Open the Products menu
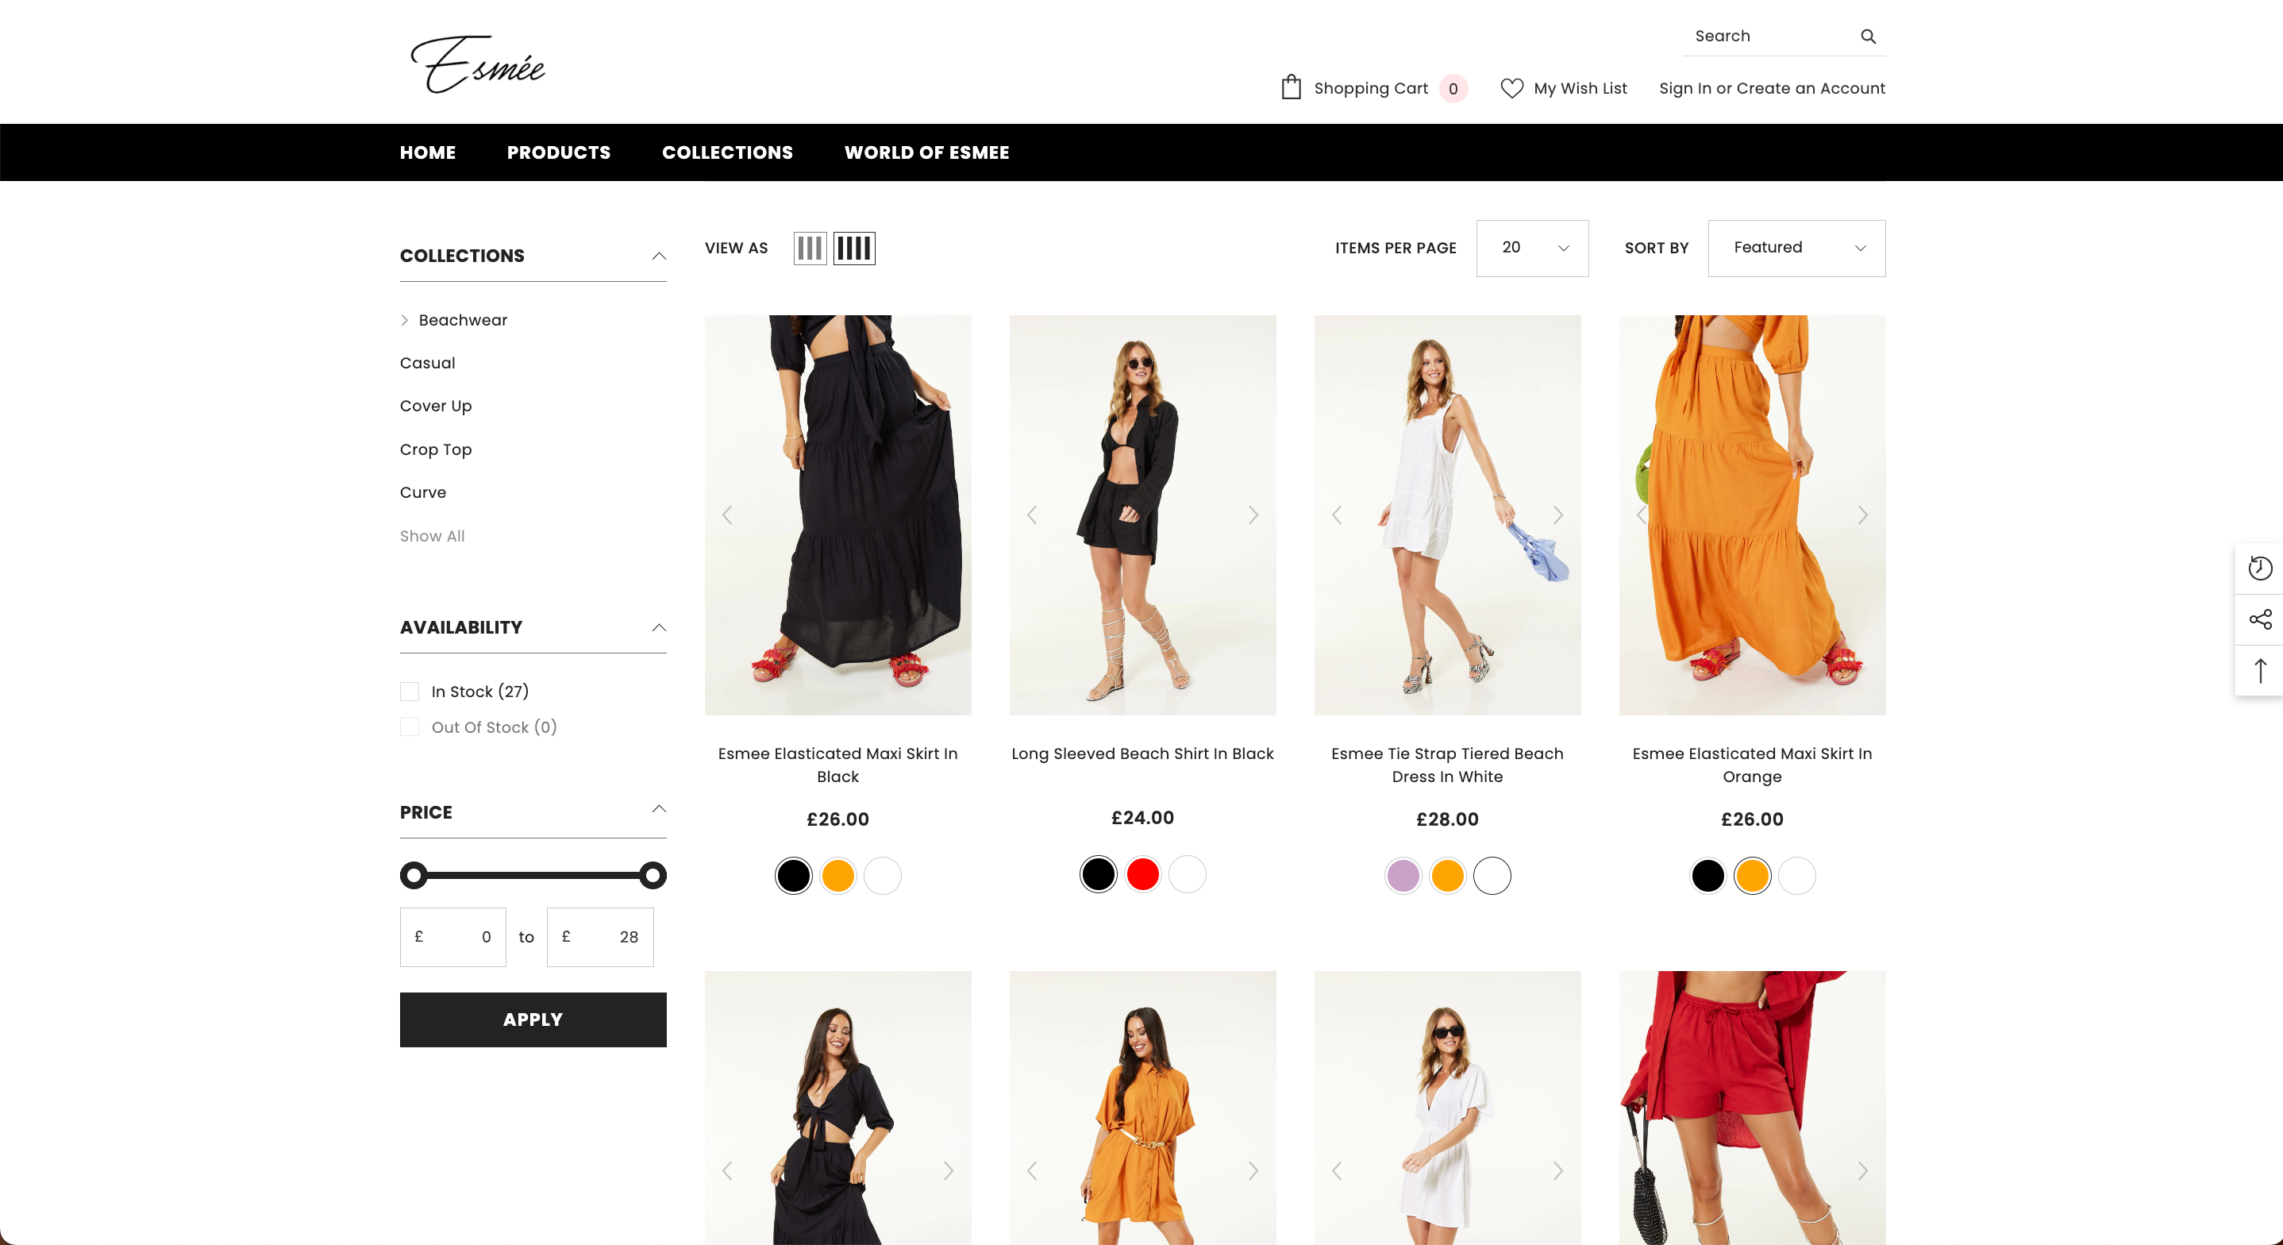The width and height of the screenshot is (2283, 1245). (x=558, y=152)
